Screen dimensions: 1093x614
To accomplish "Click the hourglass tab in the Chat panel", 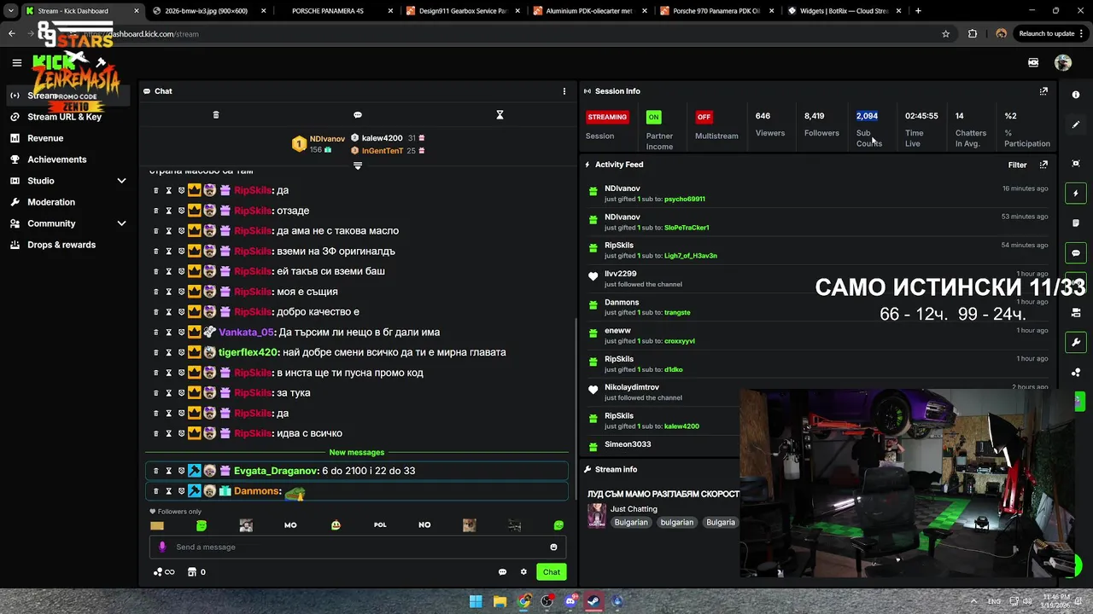I will pos(500,115).
